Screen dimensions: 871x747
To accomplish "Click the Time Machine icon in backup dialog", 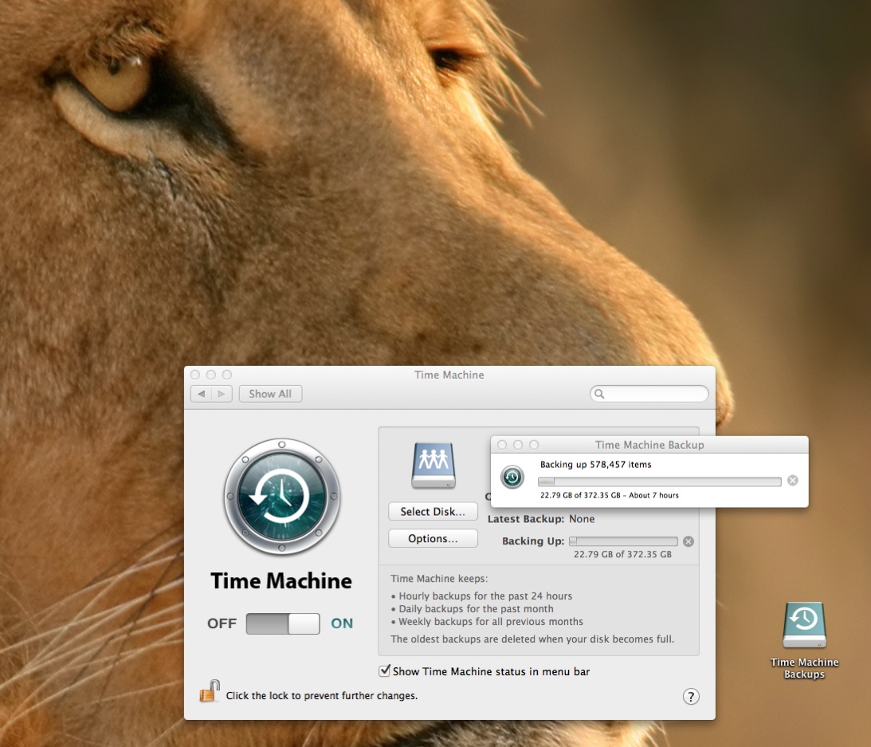I will pyautogui.click(x=512, y=478).
